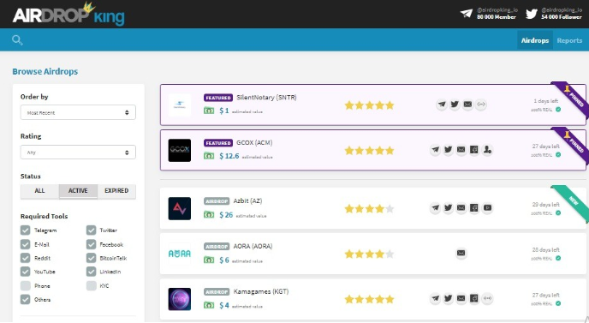Open the Telegram channel icon in header

click(x=467, y=14)
